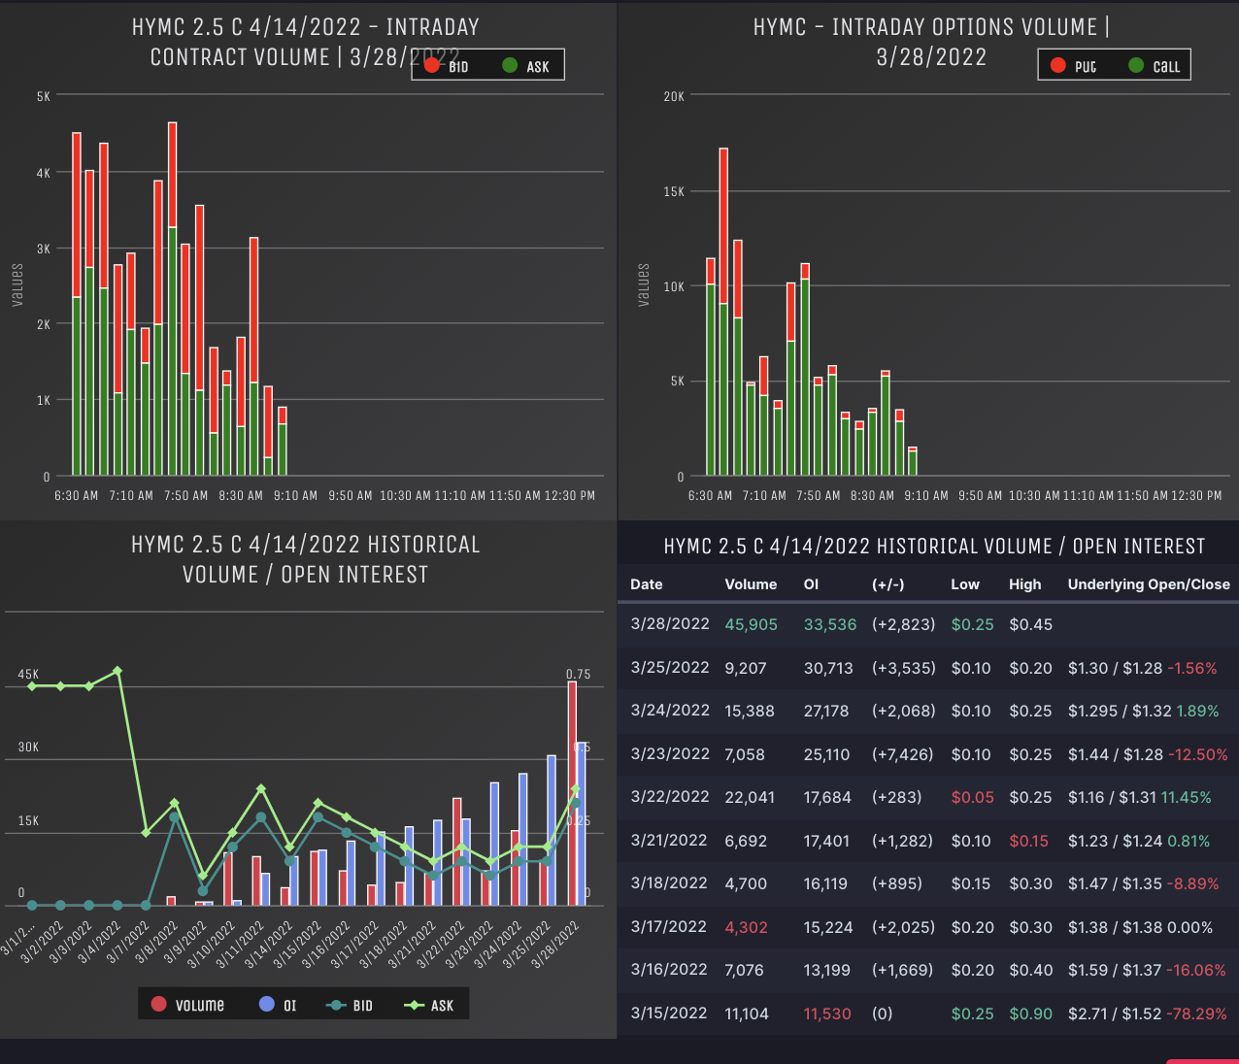Click the (+7,426) change value
The height and width of the screenshot is (1064, 1239).
tap(902, 755)
